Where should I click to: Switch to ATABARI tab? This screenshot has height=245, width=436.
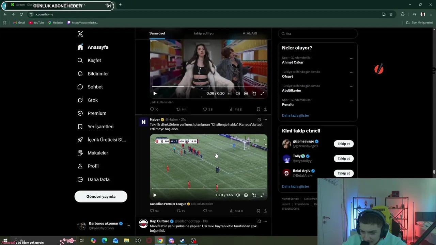tap(250, 33)
